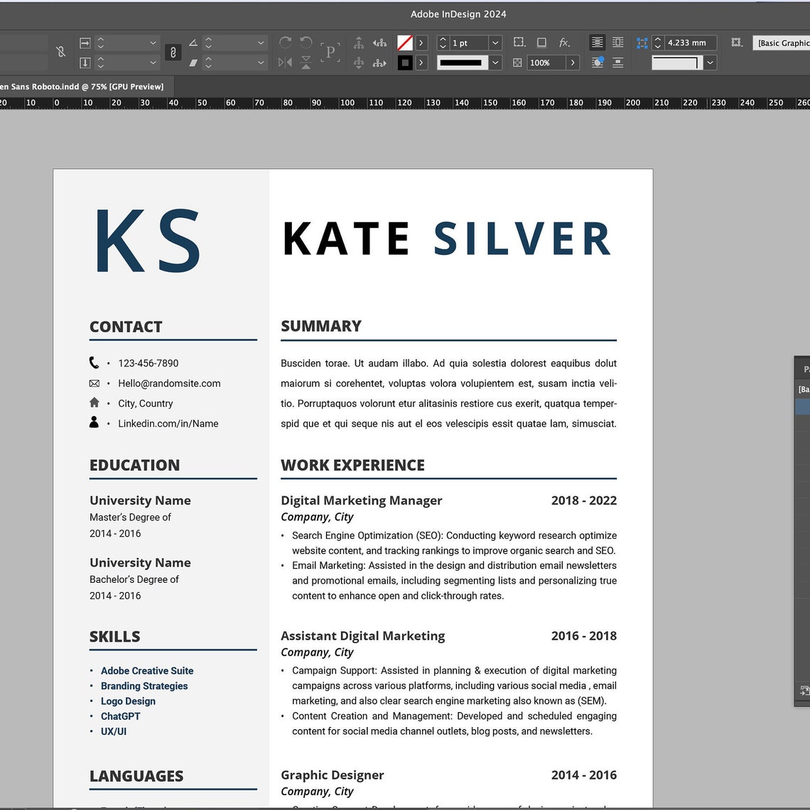The image size is (810, 810).
Task: Toggle the Constrain Proportions link icon
Action: pos(173,53)
